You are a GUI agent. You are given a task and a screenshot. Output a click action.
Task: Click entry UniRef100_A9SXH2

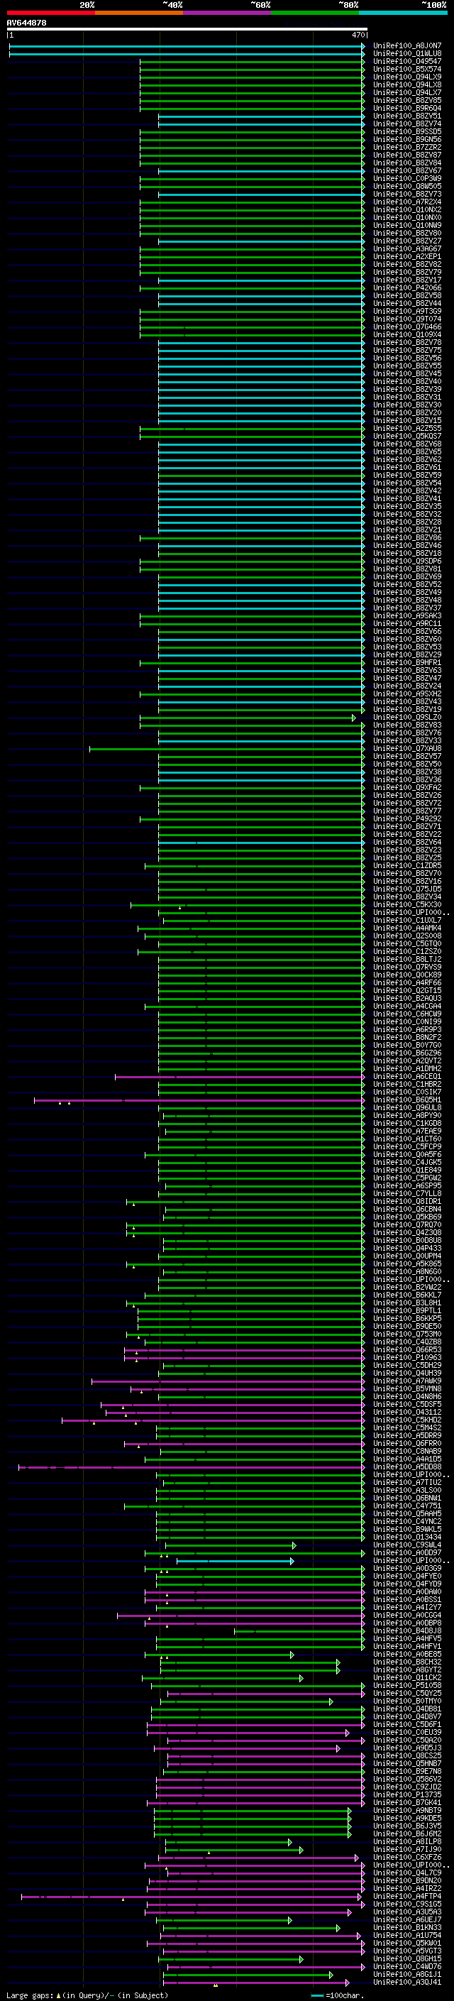[407, 694]
